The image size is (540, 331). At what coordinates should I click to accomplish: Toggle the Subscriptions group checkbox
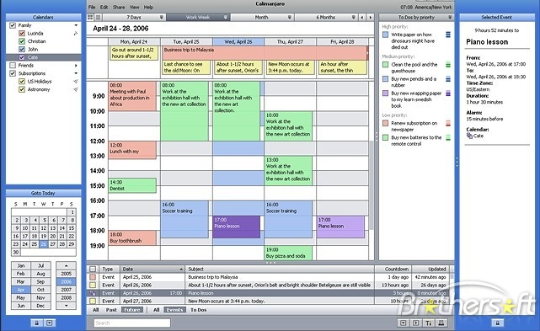pyautogui.click(x=13, y=73)
